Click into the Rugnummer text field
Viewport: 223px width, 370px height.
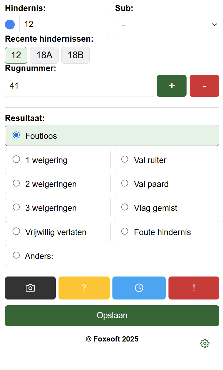pos(79,86)
